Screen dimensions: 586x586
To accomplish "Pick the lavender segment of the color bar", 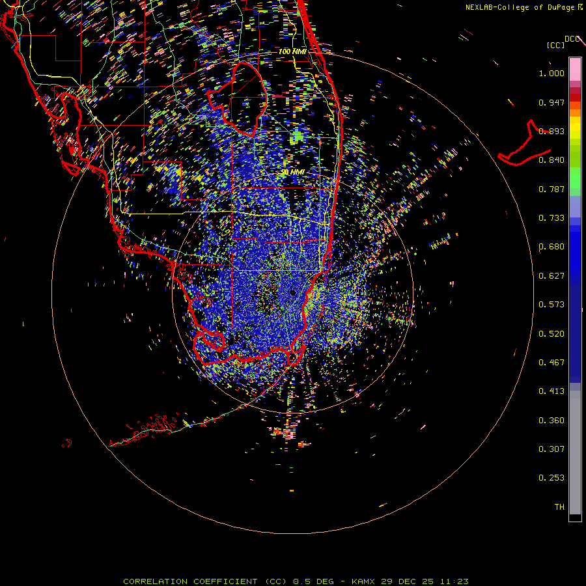I will [575, 206].
